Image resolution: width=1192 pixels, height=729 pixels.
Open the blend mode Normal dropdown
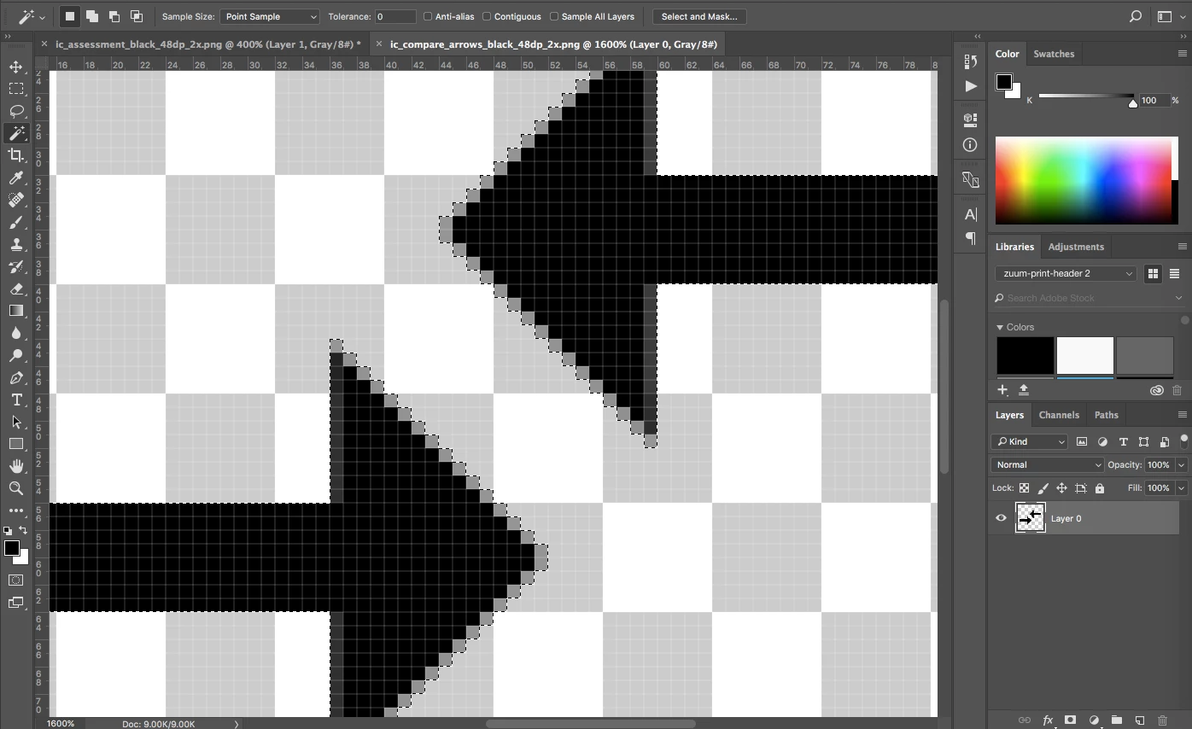coord(1048,464)
